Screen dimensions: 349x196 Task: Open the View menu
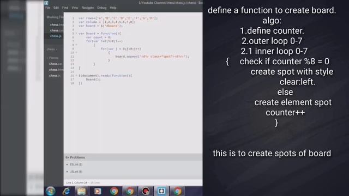click(x=75, y=8)
